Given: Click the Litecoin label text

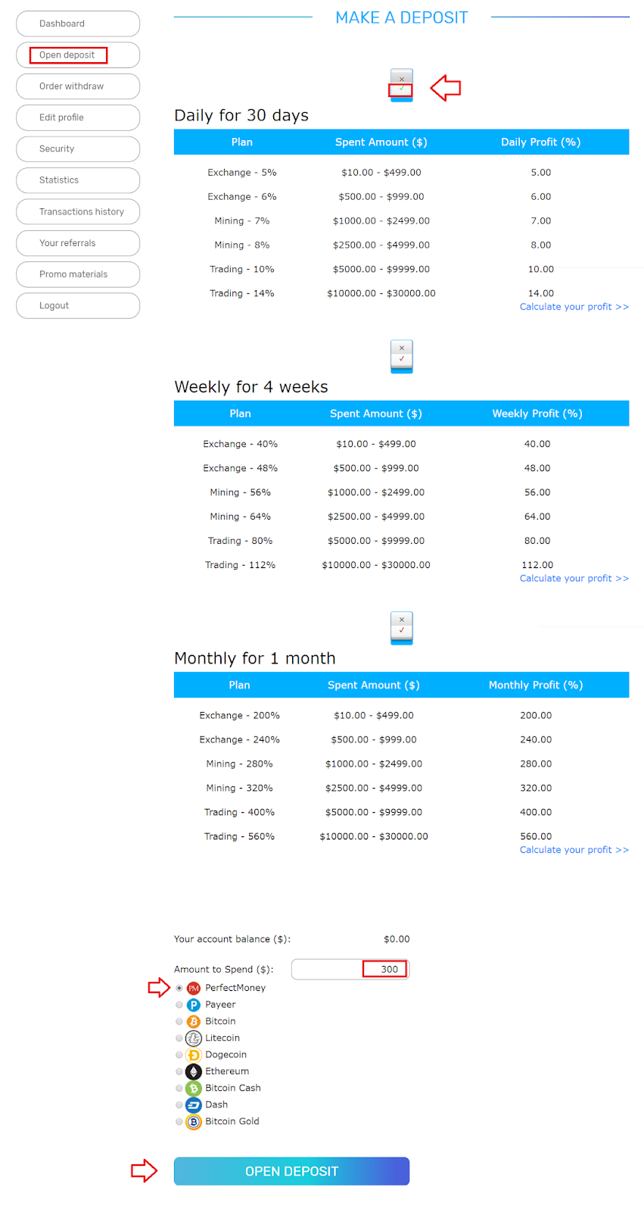Looking at the screenshot, I should 222,1038.
